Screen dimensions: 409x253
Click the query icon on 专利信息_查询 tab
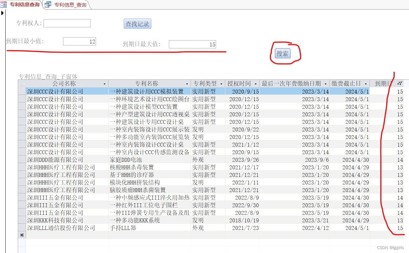[48, 5]
